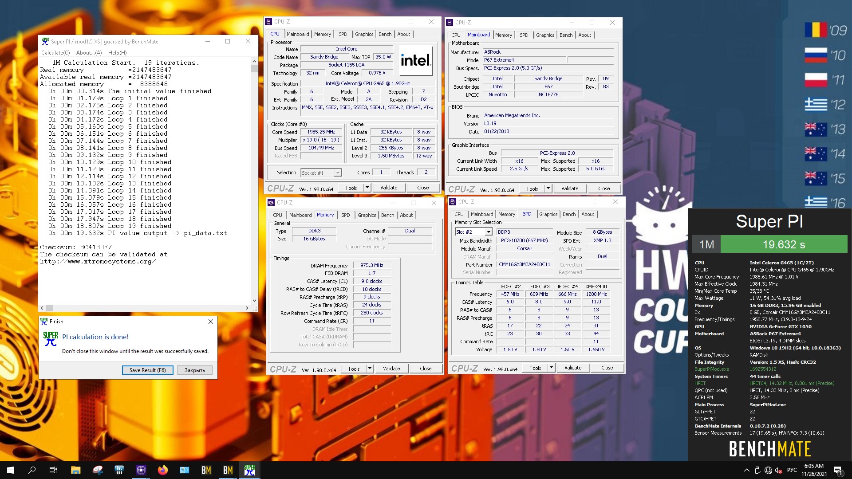Switch the РУС input language indicator
Image resolution: width=852 pixels, height=479 pixels.
point(792,470)
